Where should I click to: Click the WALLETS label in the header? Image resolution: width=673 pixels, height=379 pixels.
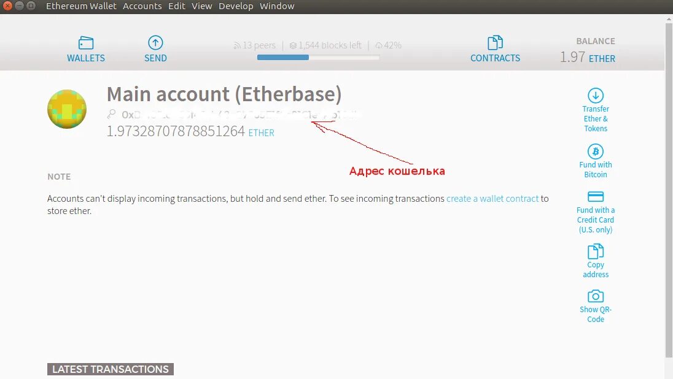click(86, 58)
